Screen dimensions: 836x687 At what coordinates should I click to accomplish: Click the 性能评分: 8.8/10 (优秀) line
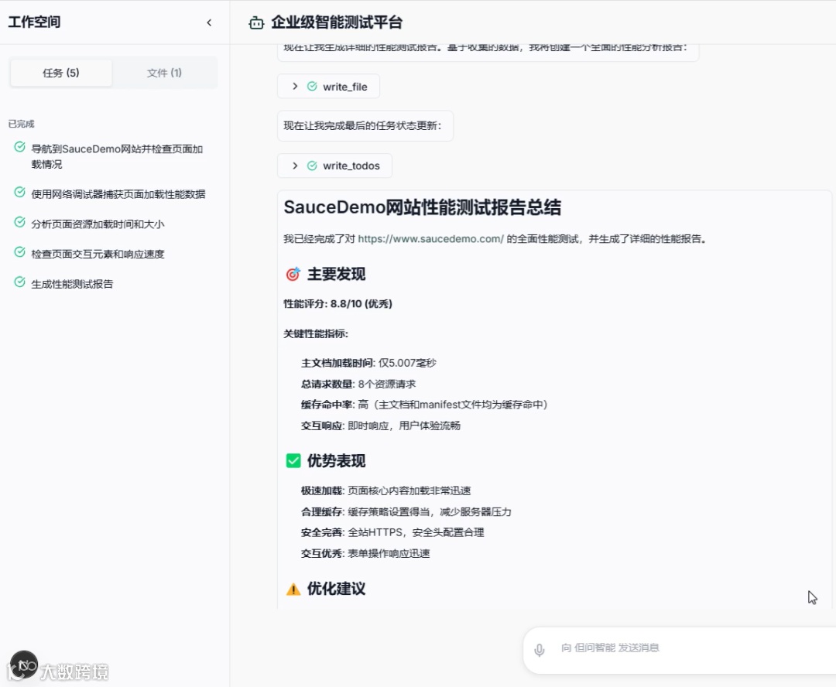coord(337,304)
